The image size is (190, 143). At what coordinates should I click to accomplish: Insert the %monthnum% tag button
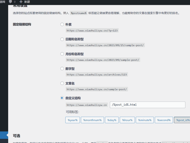pos(92,120)
